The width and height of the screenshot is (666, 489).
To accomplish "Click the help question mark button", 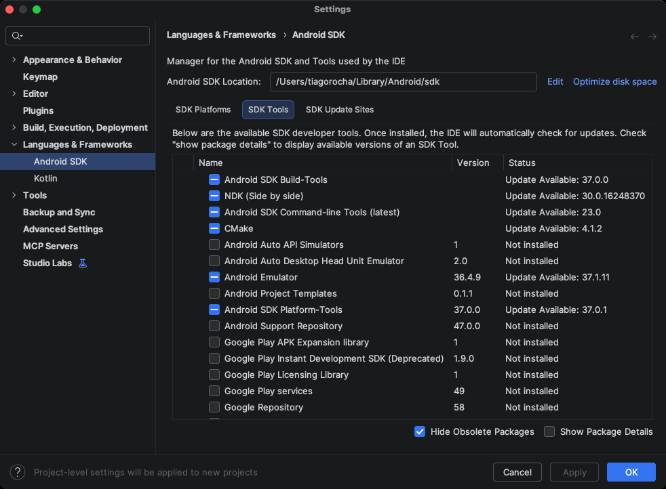I will point(18,472).
